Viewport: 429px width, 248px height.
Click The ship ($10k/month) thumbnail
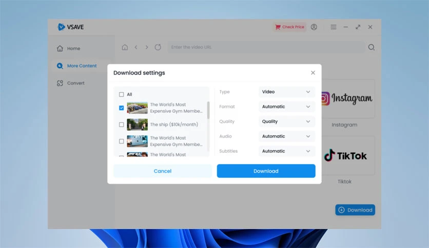(138, 125)
